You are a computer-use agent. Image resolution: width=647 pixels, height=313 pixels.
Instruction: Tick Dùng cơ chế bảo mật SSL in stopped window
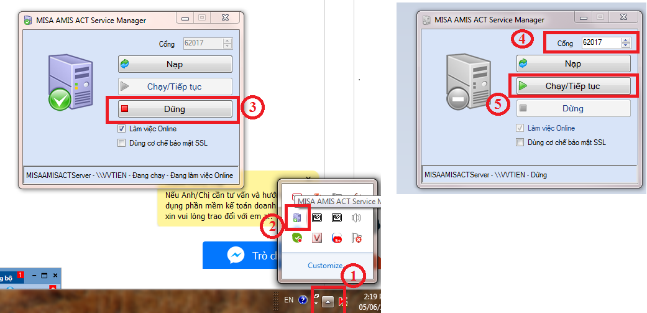coord(520,142)
